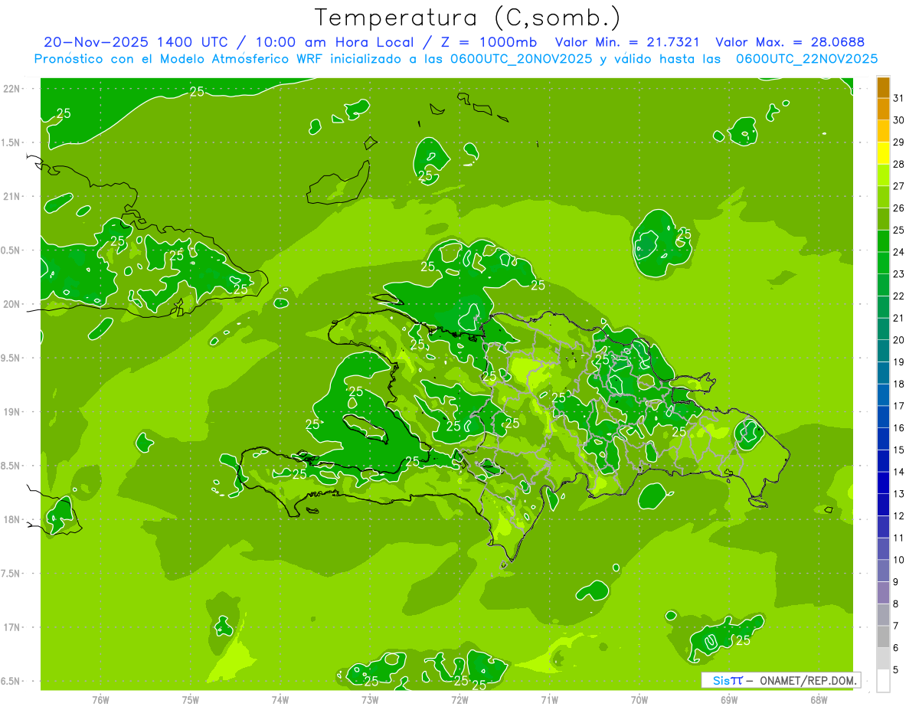The width and height of the screenshot is (919, 710).
Task: Click the "21N" latitude axis label
Action: (13, 196)
